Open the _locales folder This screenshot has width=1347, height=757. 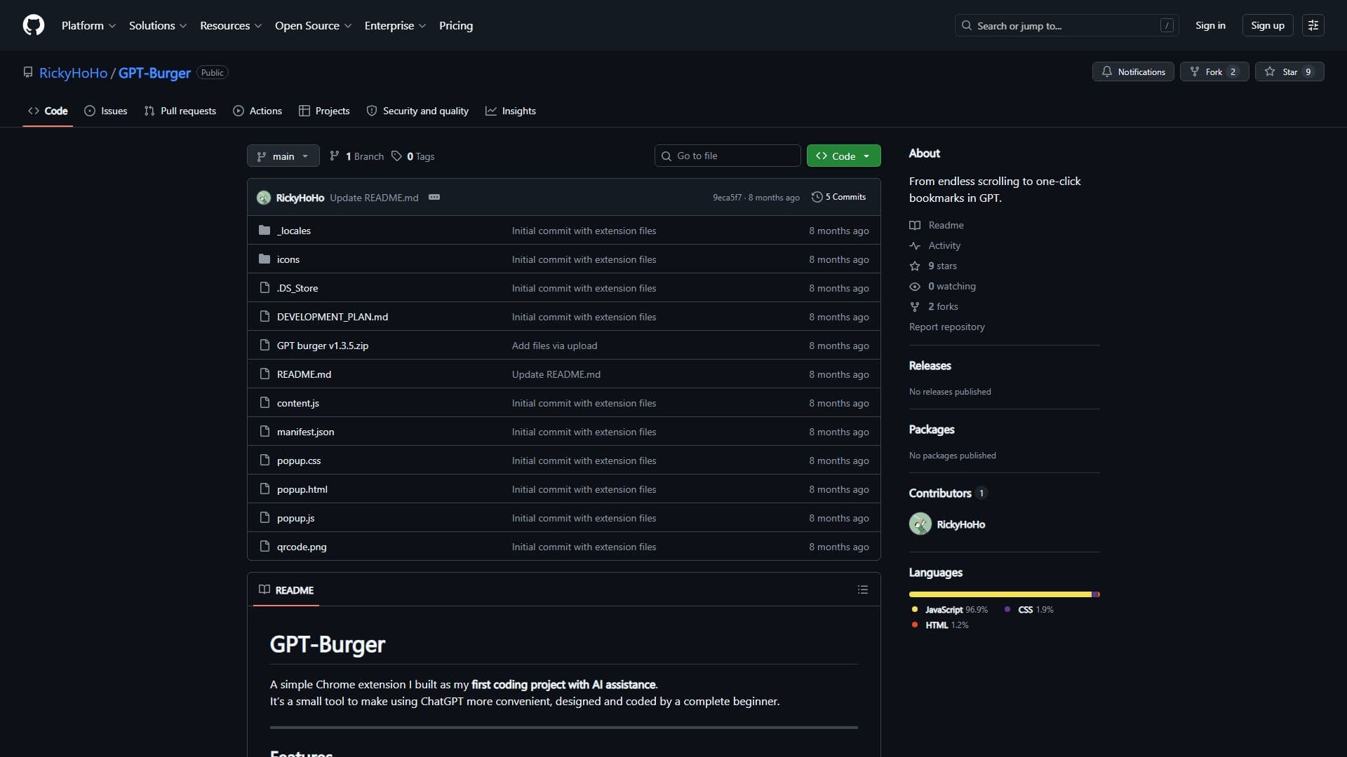tap(294, 231)
